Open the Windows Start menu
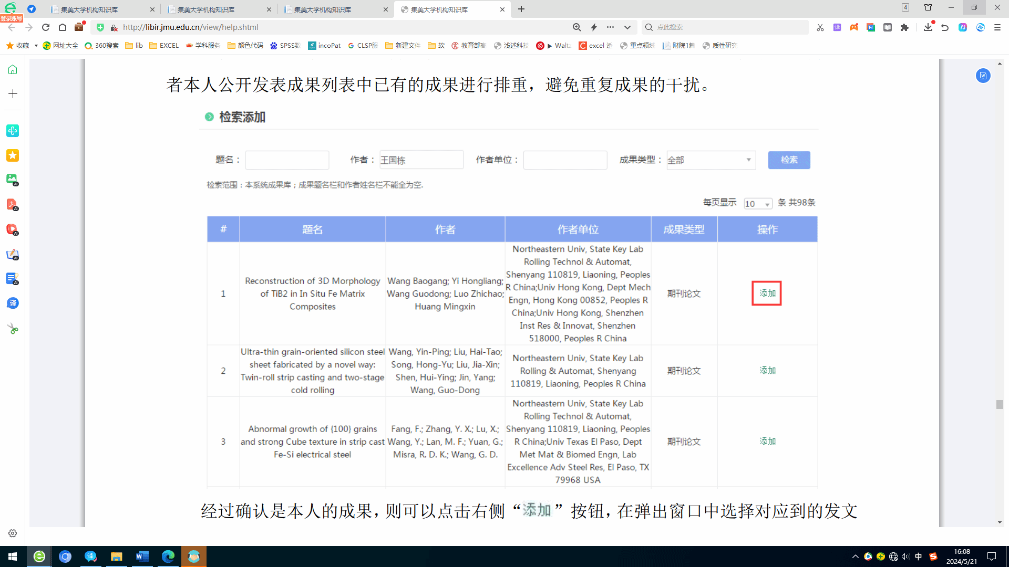 click(13, 556)
